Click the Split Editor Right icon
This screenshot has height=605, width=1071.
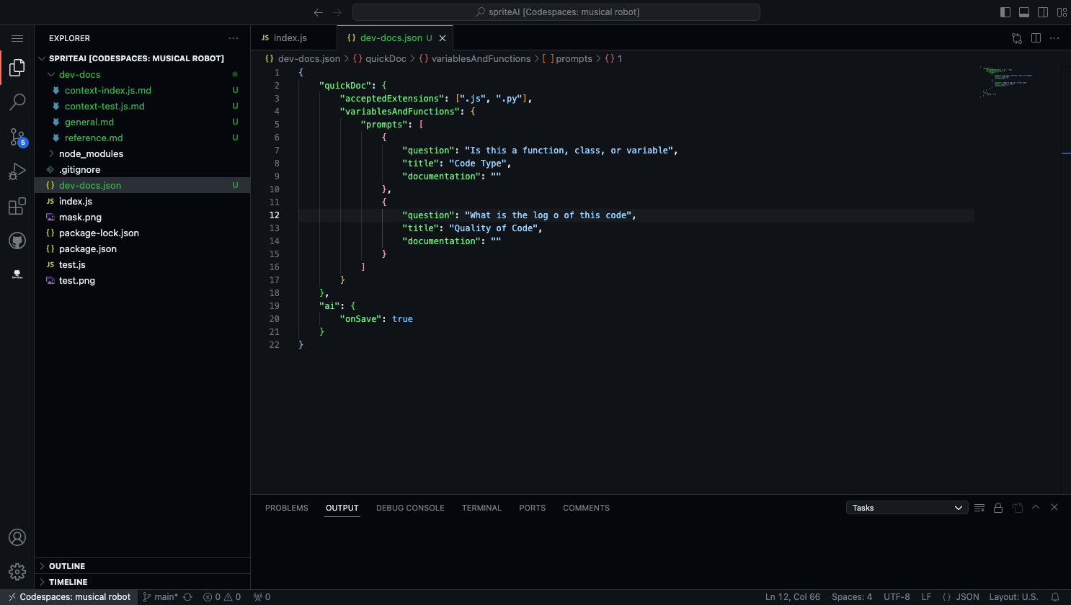1036,38
